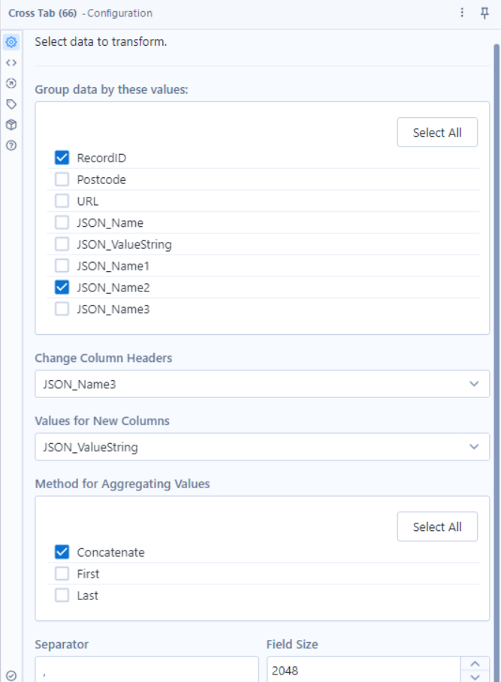Image resolution: width=501 pixels, height=682 pixels.
Task: Uncheck the JSON_Name2 checkbox
Action: point(62,288)
